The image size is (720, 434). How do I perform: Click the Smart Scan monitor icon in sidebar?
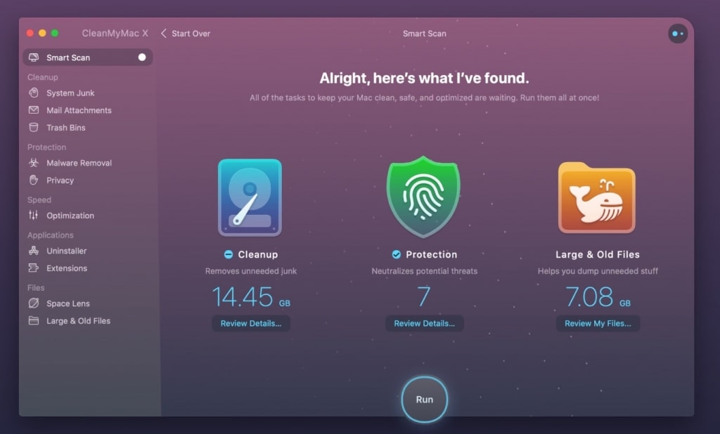click(34, 58)
